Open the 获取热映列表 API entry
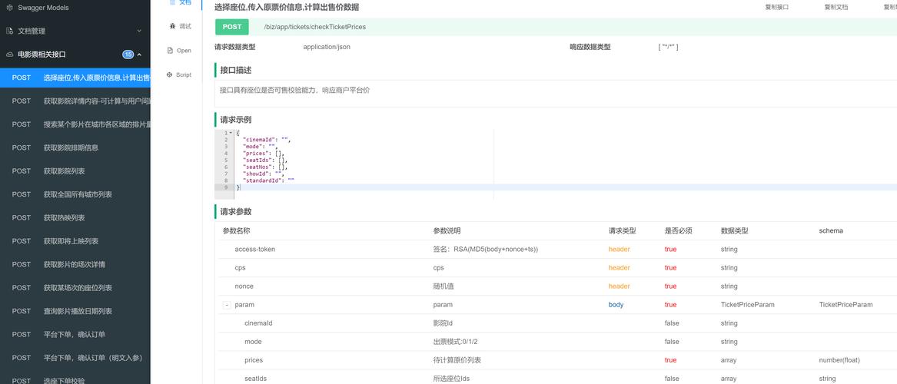Image resolution: width=897 pixels, height=384 pixels. click(x=75, y=217)
